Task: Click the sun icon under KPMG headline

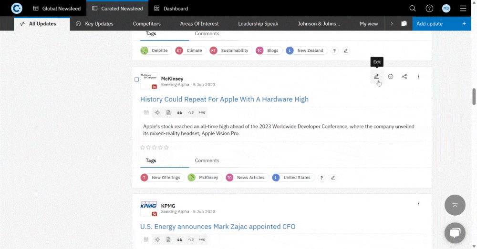Action: [x=157, y=239]
